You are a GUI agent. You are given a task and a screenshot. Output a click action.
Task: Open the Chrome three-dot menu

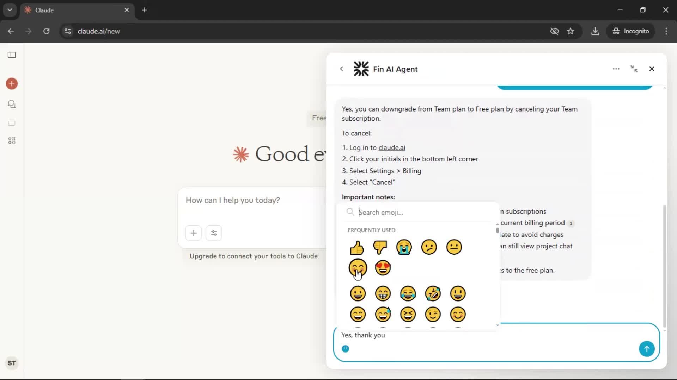point(666,31)
